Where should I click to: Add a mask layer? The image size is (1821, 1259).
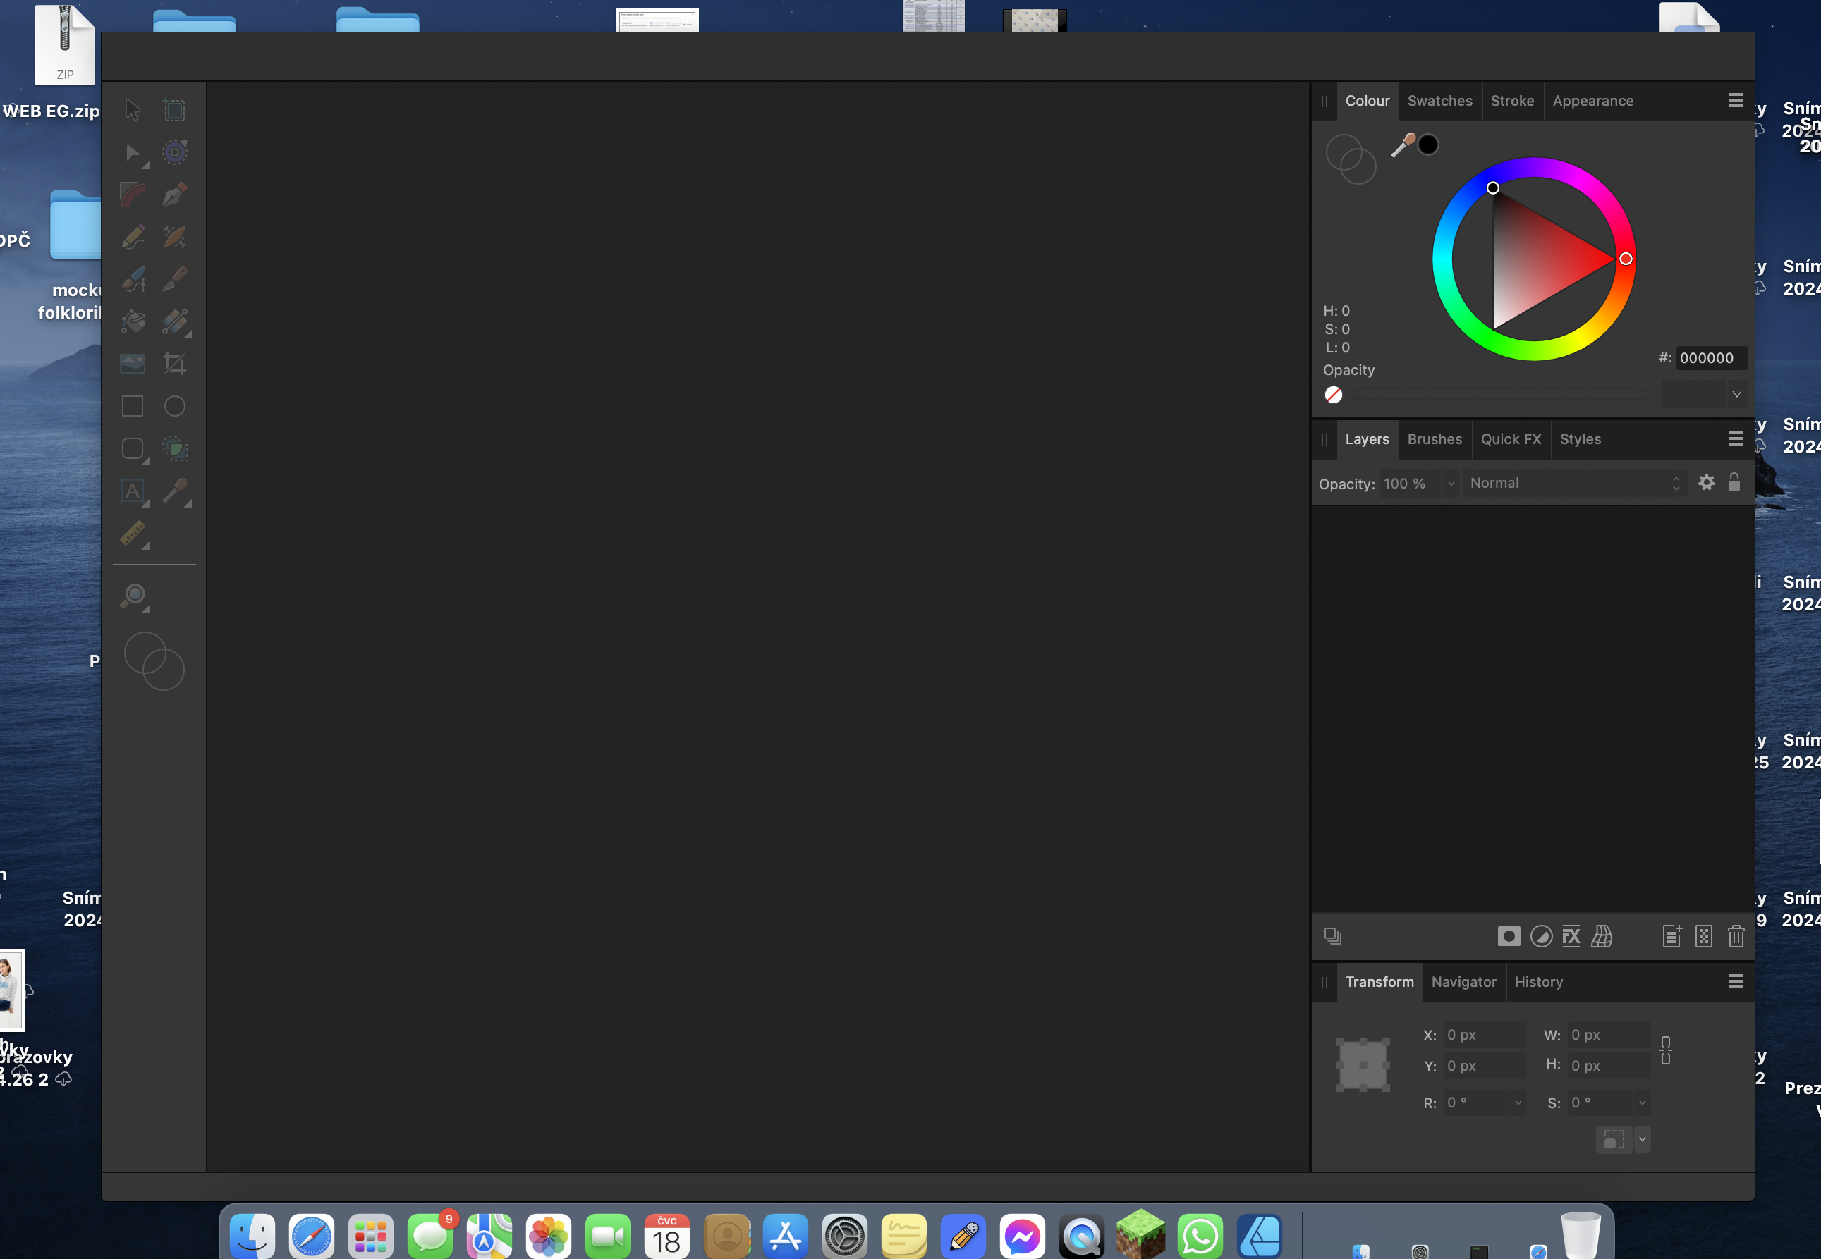(x=1509, y=936)
